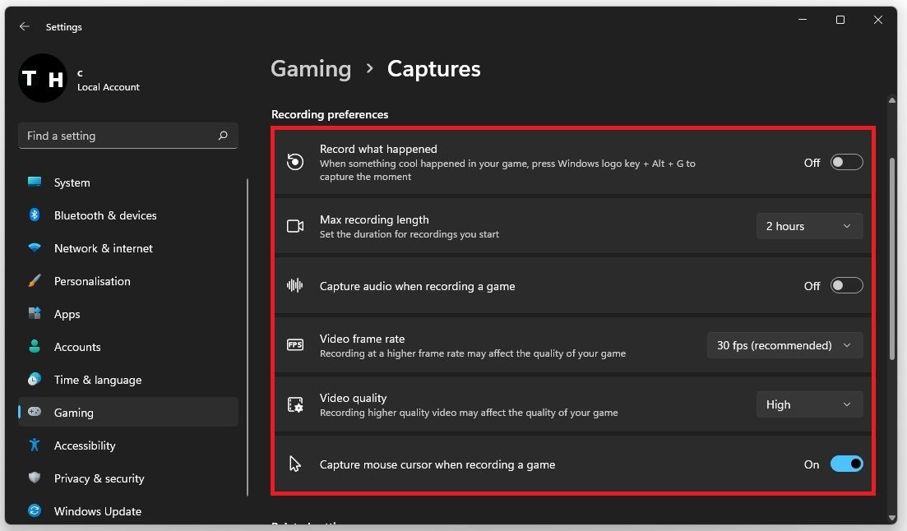The width and height of the screenshot is (907, 531).
Task: Click the Network wifi icon
Action: point(35,247)
